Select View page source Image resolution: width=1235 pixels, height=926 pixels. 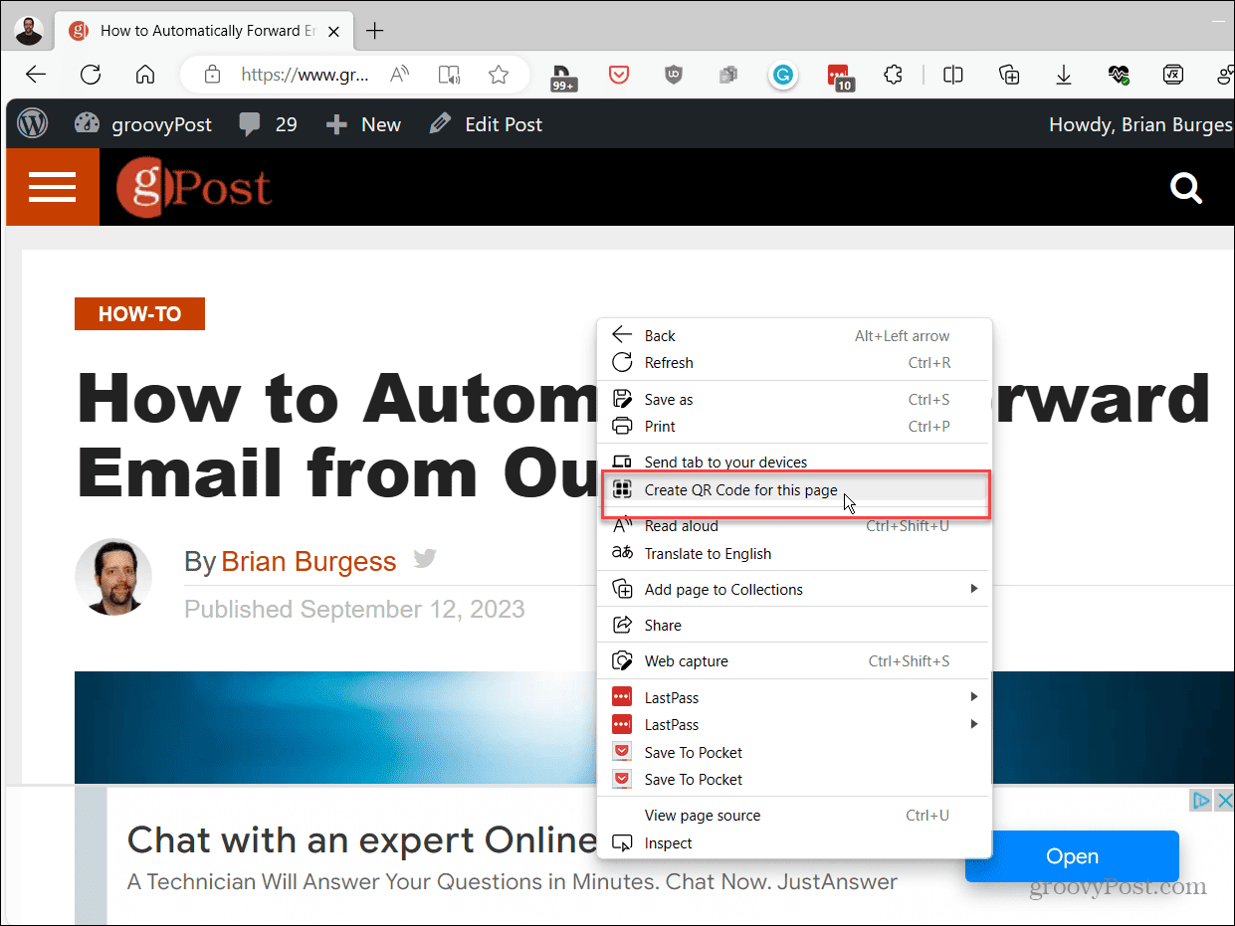pyautogui.click(x=794, y=816)
